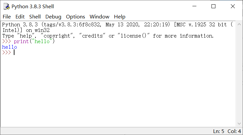Open the File menu
243x135 pixels.
7,16
